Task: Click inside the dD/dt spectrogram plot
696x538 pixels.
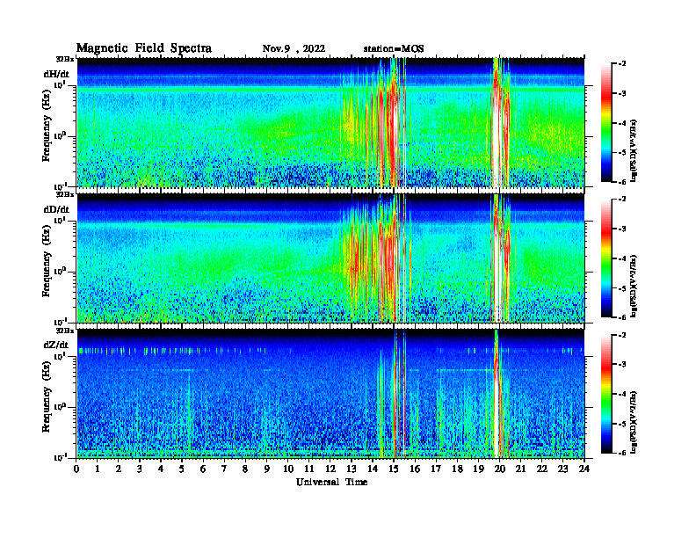Action: [330, 258]
